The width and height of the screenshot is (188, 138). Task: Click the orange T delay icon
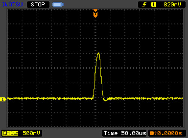click(x=152, y=133)
